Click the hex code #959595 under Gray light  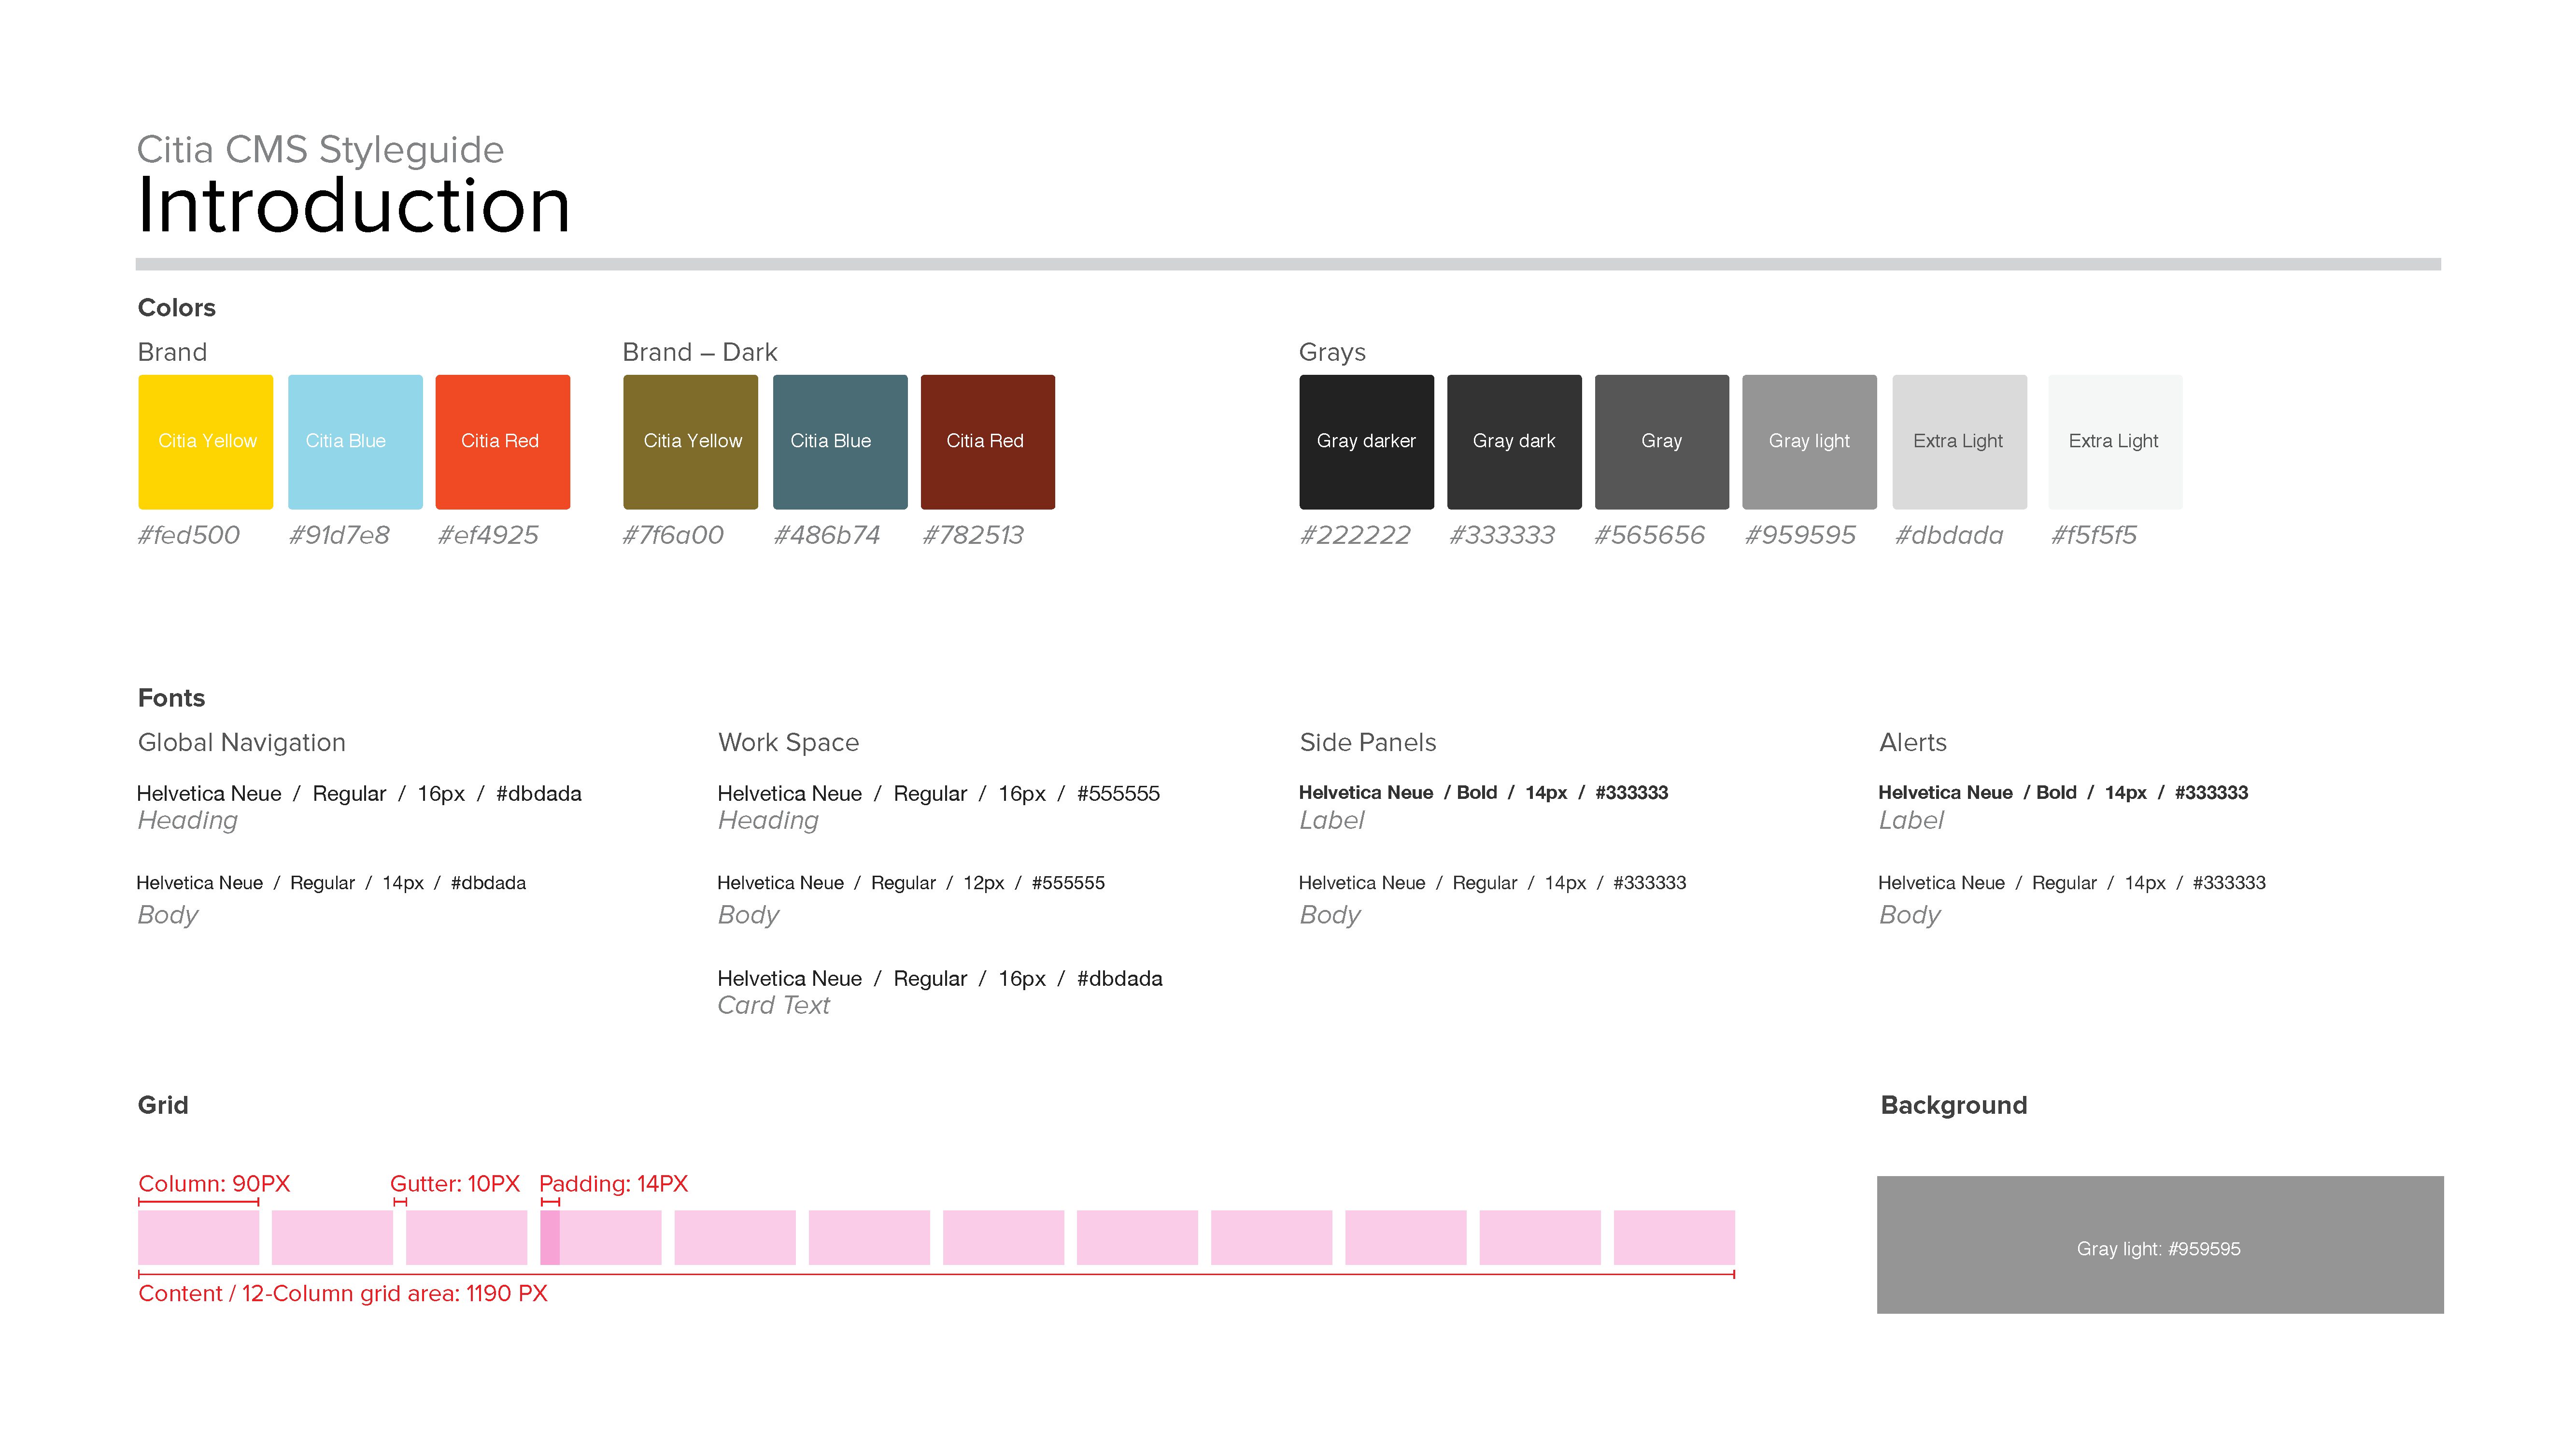click(1800, 535)
